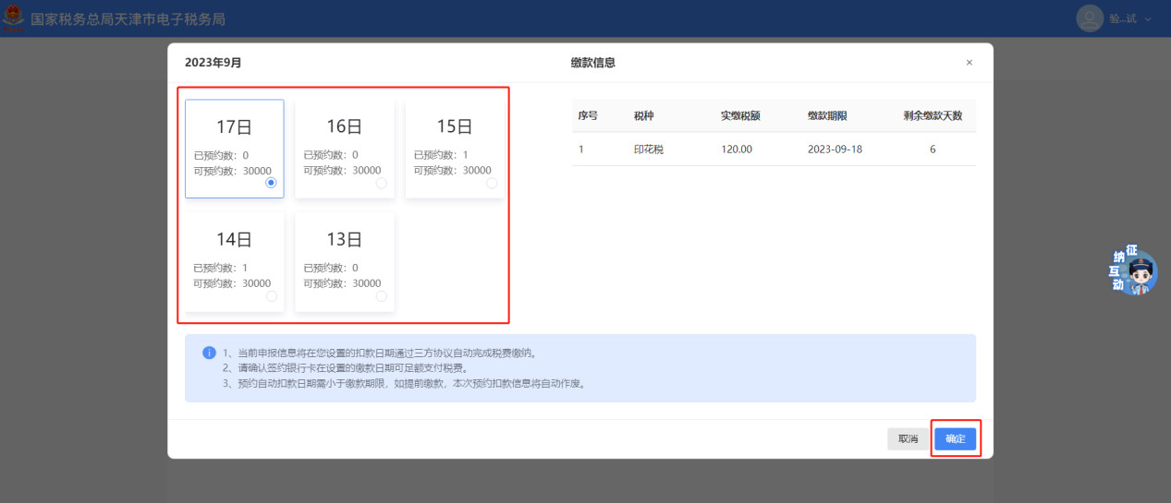Click the 缴款期限 column header

click(x=827, y=116)
